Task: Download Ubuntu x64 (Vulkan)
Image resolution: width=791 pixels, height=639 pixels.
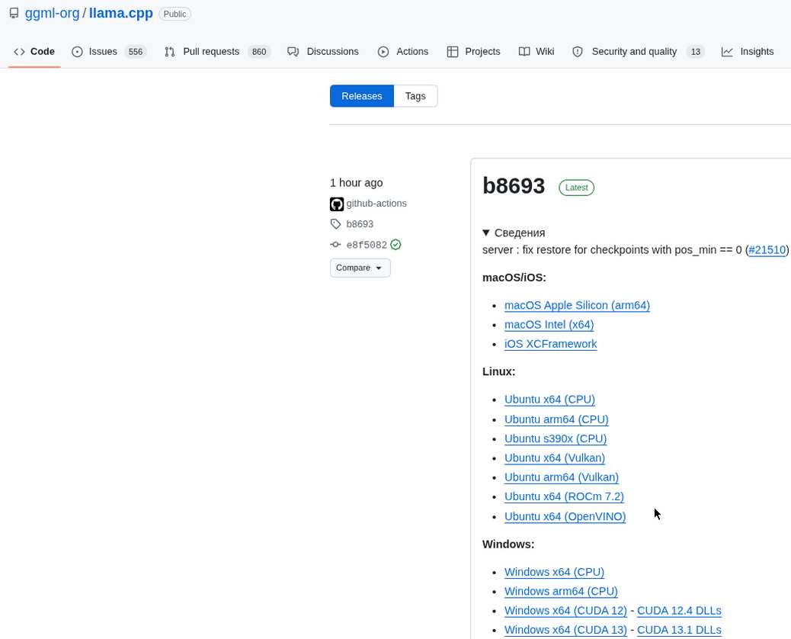Action: pyautogui.click(x=555, y=458)
